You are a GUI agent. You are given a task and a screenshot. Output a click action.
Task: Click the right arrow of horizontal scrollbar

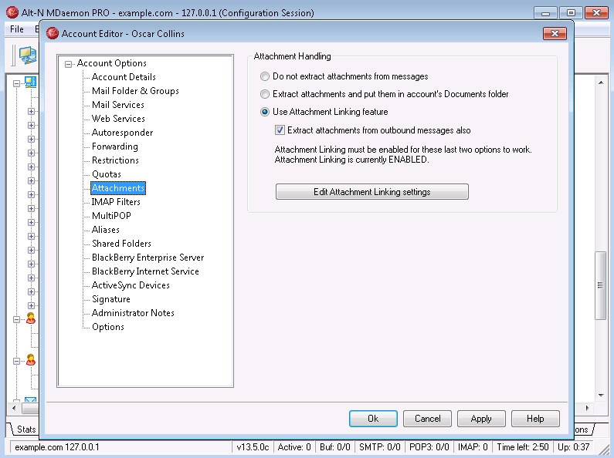[x=588, y=408]
